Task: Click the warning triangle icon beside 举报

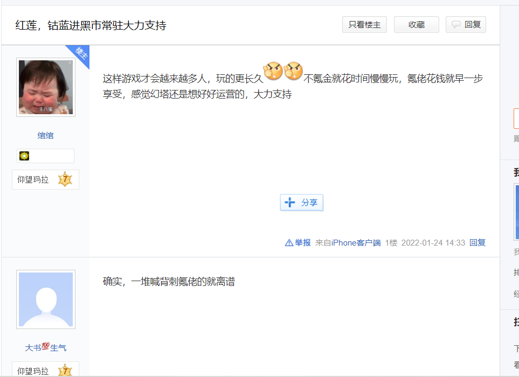Action: (x=289, y=243)
